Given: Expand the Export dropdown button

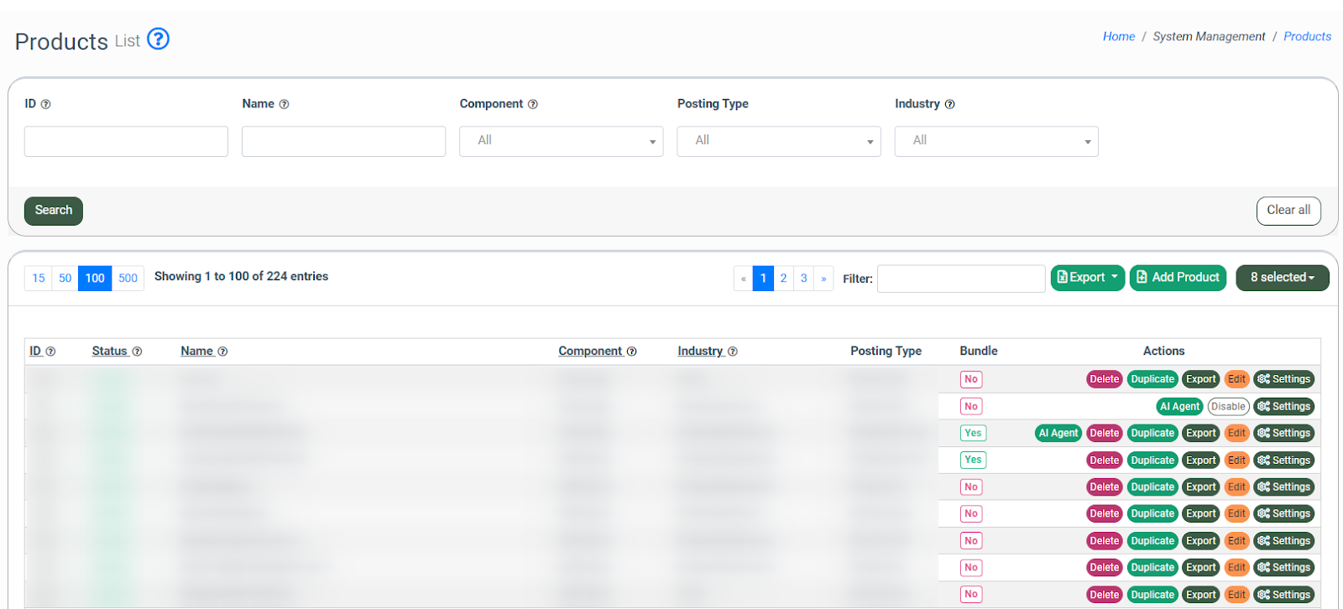Looking at the screenshot, I should (x=1087, y=278).
